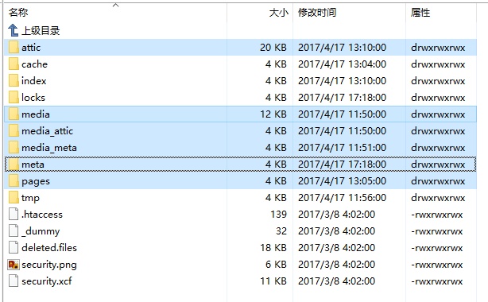Viewport: 488px width, 302px height.
Task: Click the 20 KB size of attic
Action: click(273, 48)
